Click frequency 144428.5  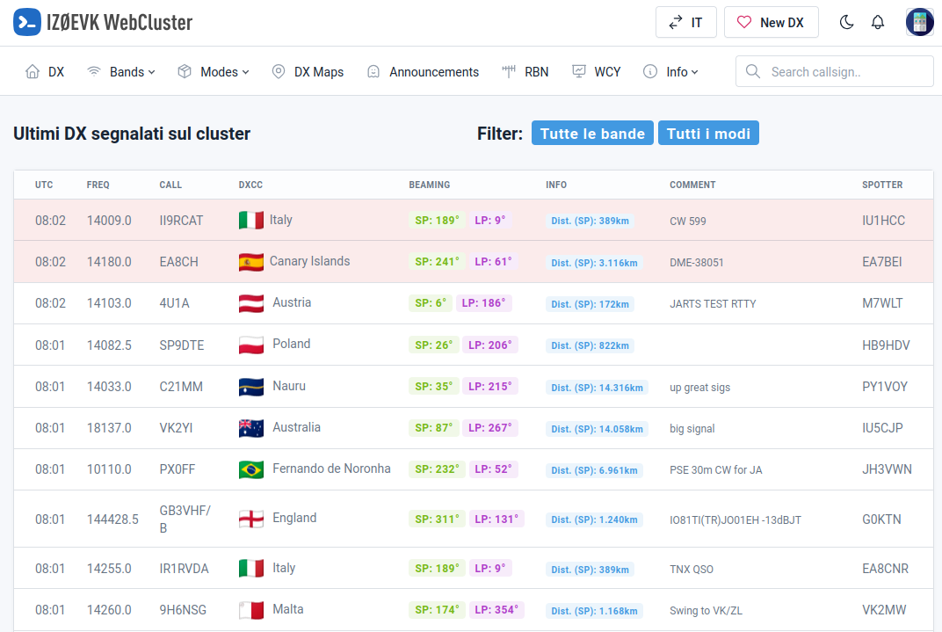pyautogui.click(x=112, y=519)
